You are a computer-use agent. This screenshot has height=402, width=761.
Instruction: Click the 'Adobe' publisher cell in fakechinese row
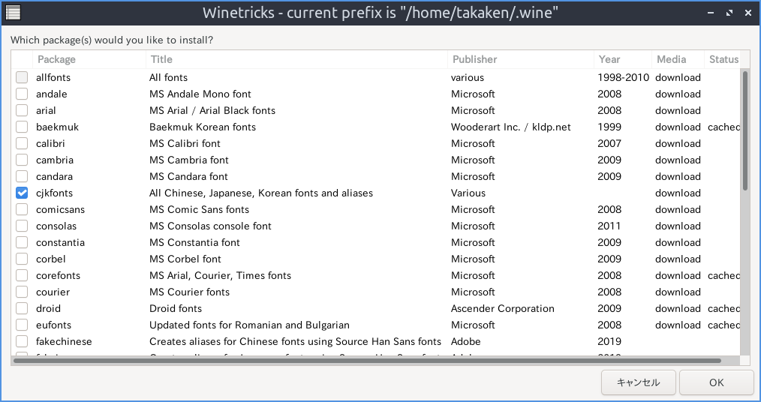point(465,341)
